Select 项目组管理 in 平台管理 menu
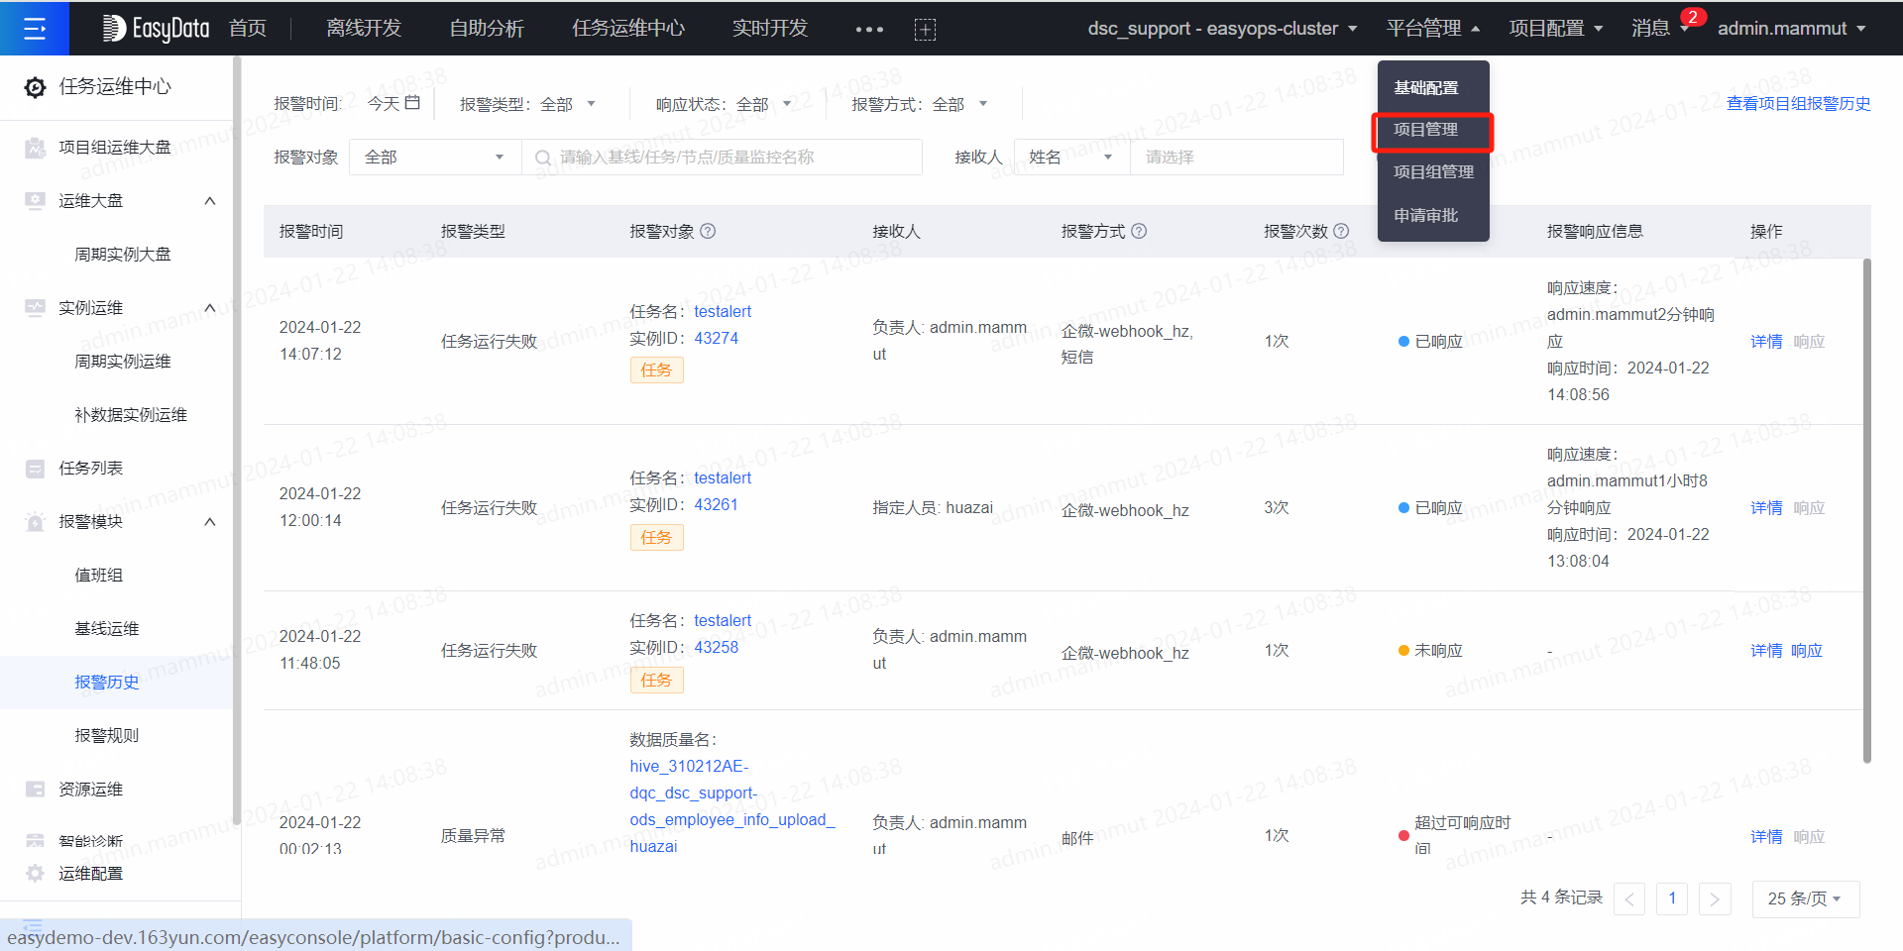The width and height of the screenshot is (1903, 951). pyautogui.click(x=1433, y=172)
